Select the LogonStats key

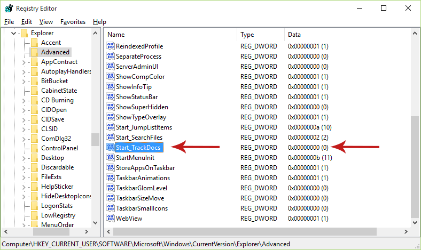pos(57,206)
